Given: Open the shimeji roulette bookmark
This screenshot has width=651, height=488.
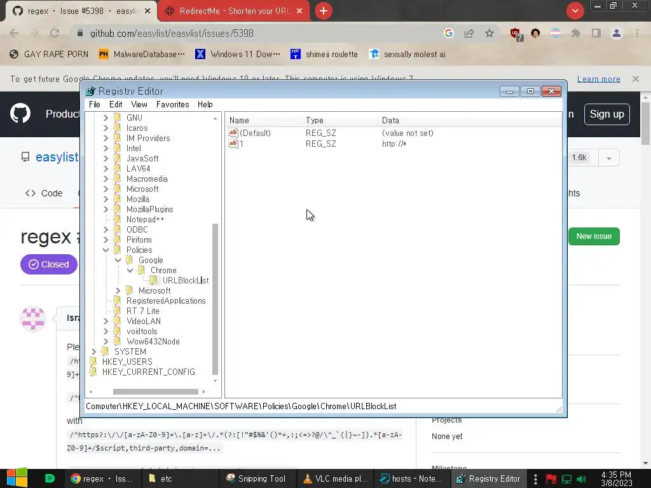Looking at the screenshot, I should point(324,55).
